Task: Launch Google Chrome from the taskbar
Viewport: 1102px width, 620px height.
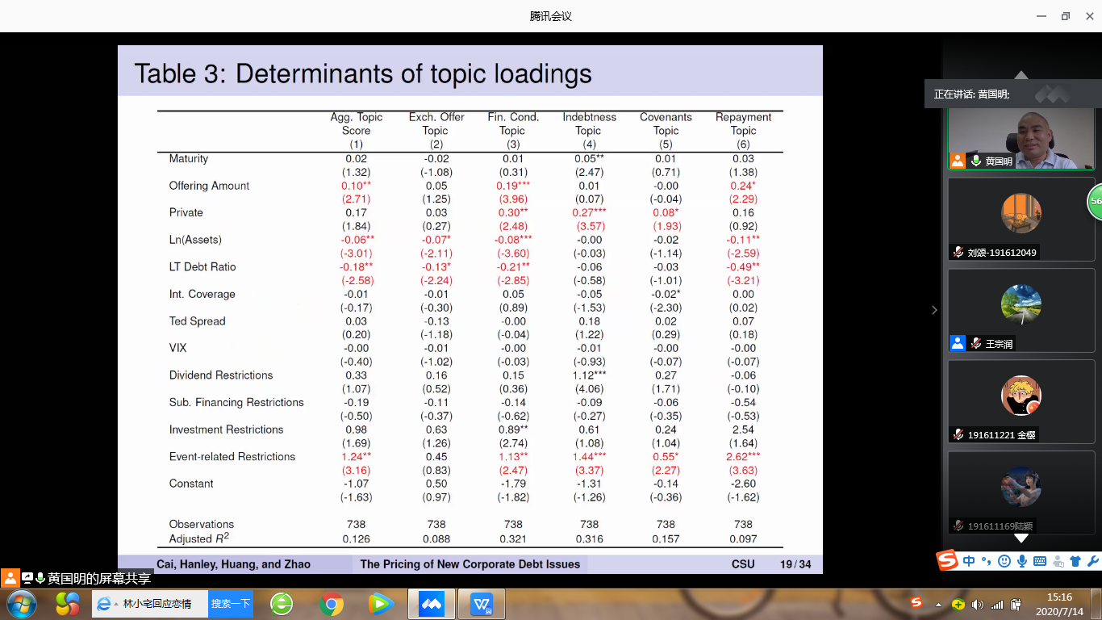Action: pos(331,604)
